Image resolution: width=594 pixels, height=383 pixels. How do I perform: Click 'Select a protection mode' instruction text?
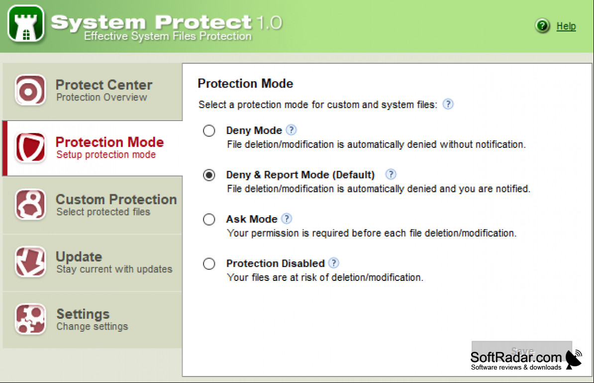[x=318, y=105]
